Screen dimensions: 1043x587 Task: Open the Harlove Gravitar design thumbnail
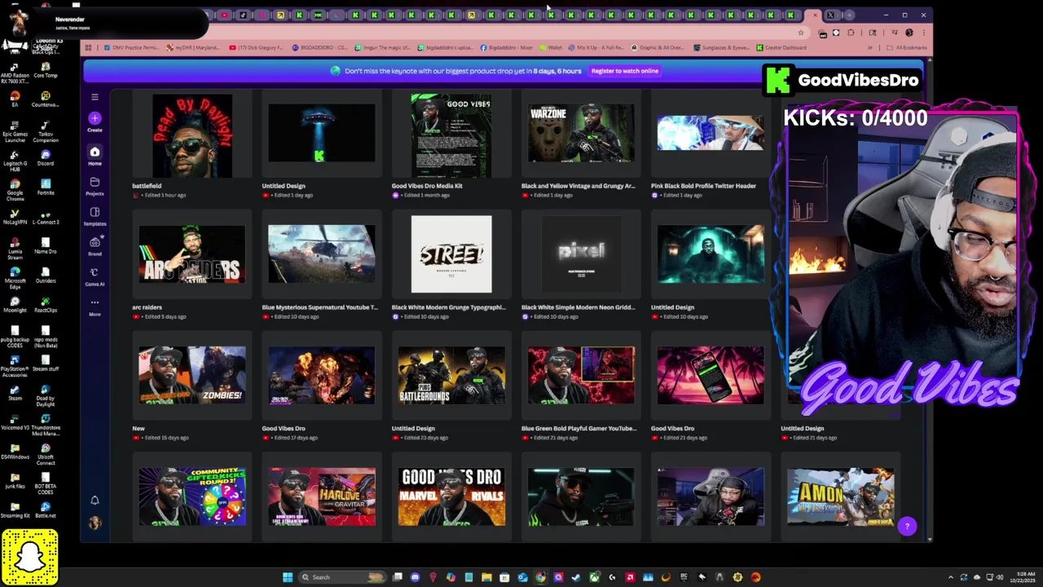322,497
